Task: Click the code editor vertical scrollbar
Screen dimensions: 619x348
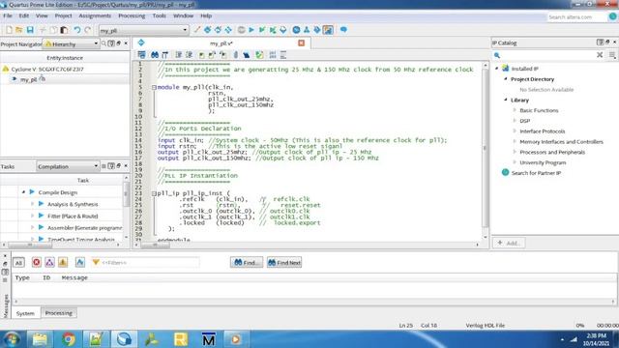Action: pos(485,149)
